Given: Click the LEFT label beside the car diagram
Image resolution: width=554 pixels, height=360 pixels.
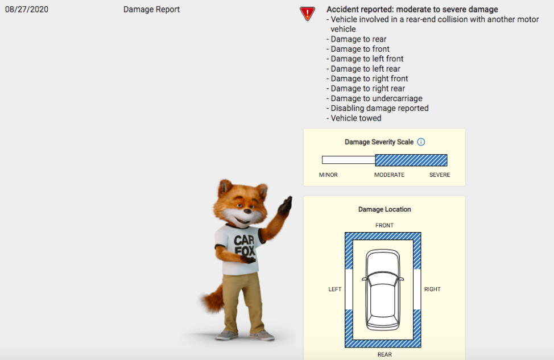Looking at the screenshot, I should [335, 289].
